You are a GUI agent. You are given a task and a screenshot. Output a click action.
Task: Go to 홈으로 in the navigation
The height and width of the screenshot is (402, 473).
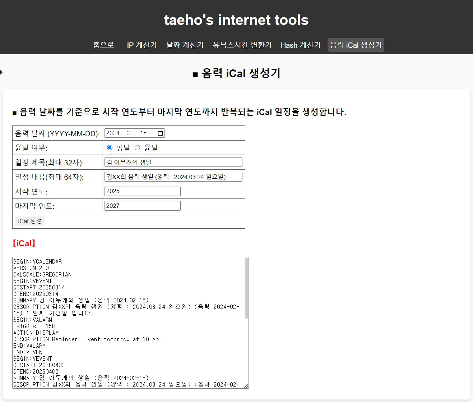point(103,45)
